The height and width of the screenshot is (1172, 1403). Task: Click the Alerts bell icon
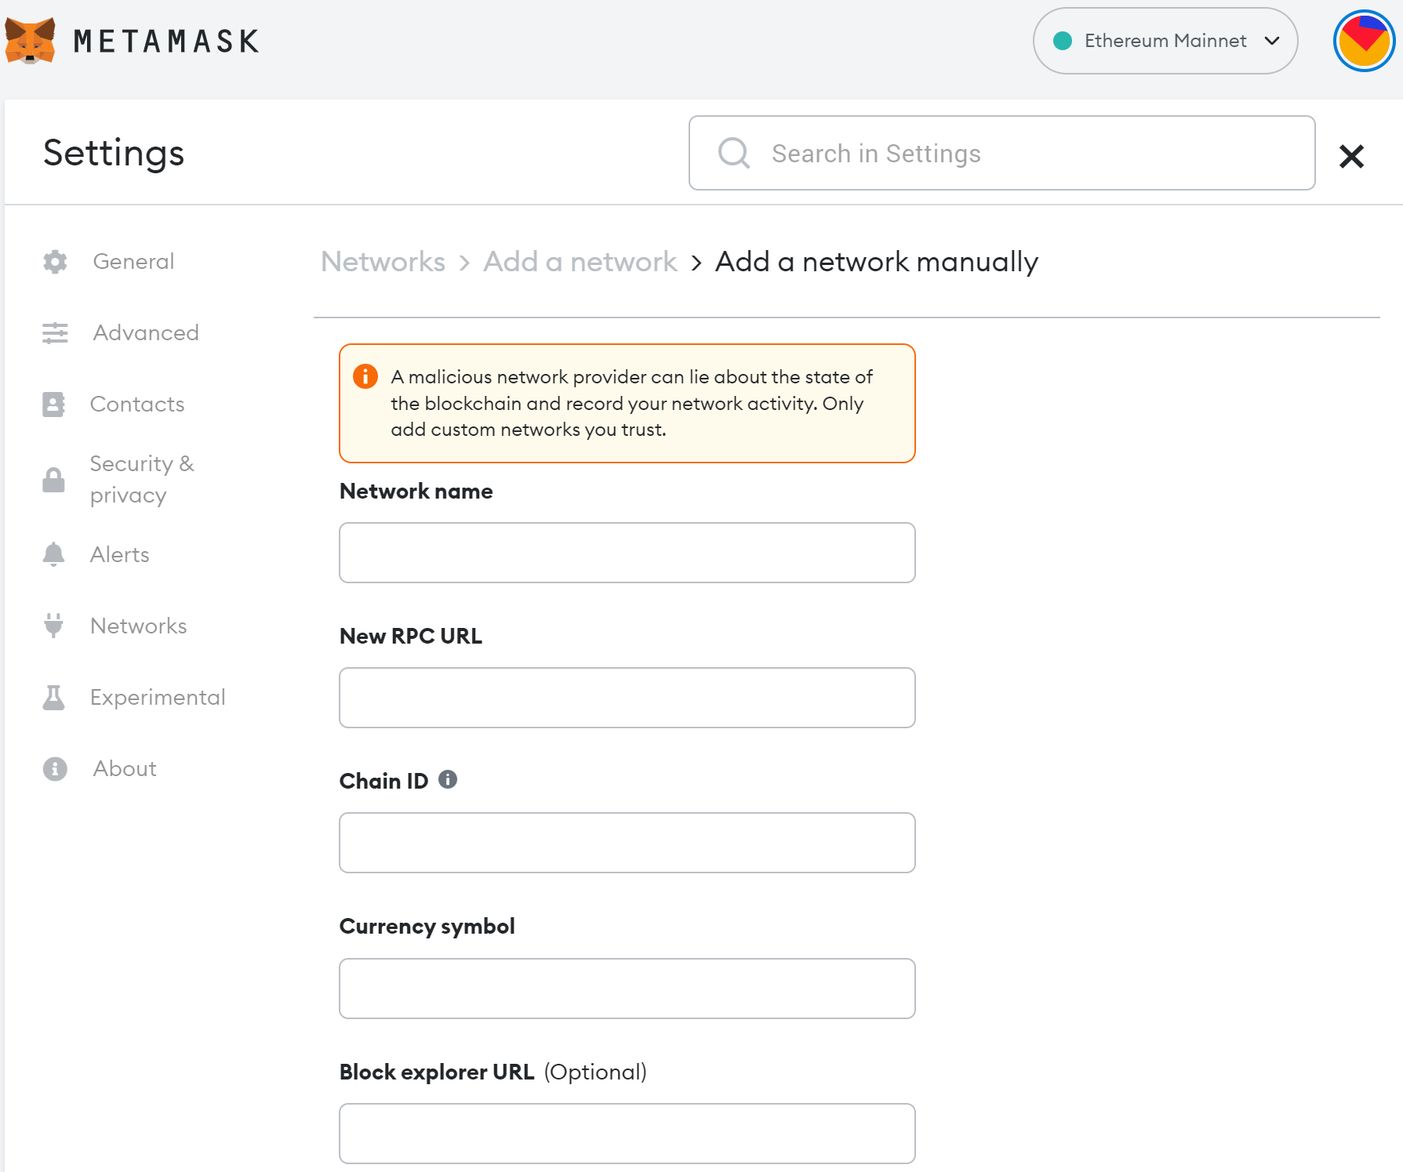click(53, 554)
